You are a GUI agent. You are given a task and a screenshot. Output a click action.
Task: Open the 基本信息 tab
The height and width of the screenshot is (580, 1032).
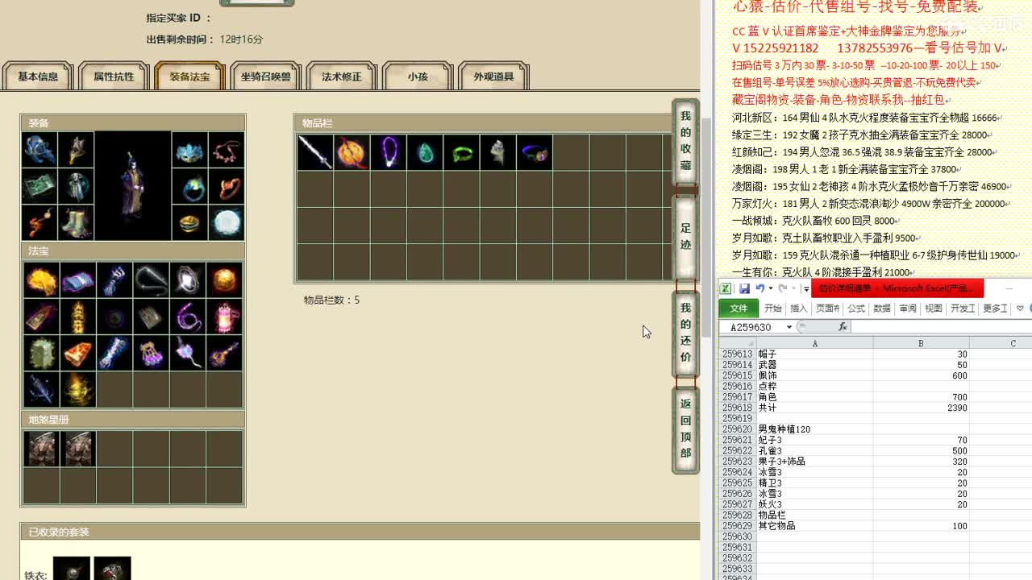tap(38, 77)
